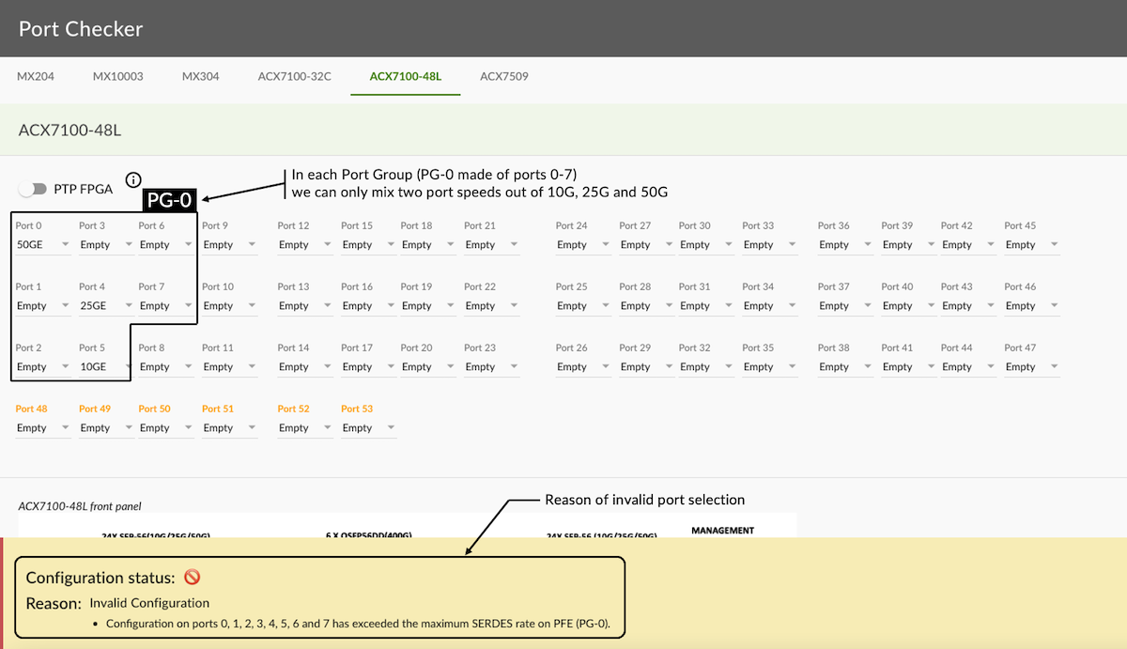Viewport: 1127px width, 649px height.
Task: Switch to the MX10003 tab
Action: click(x=118, y=76)
